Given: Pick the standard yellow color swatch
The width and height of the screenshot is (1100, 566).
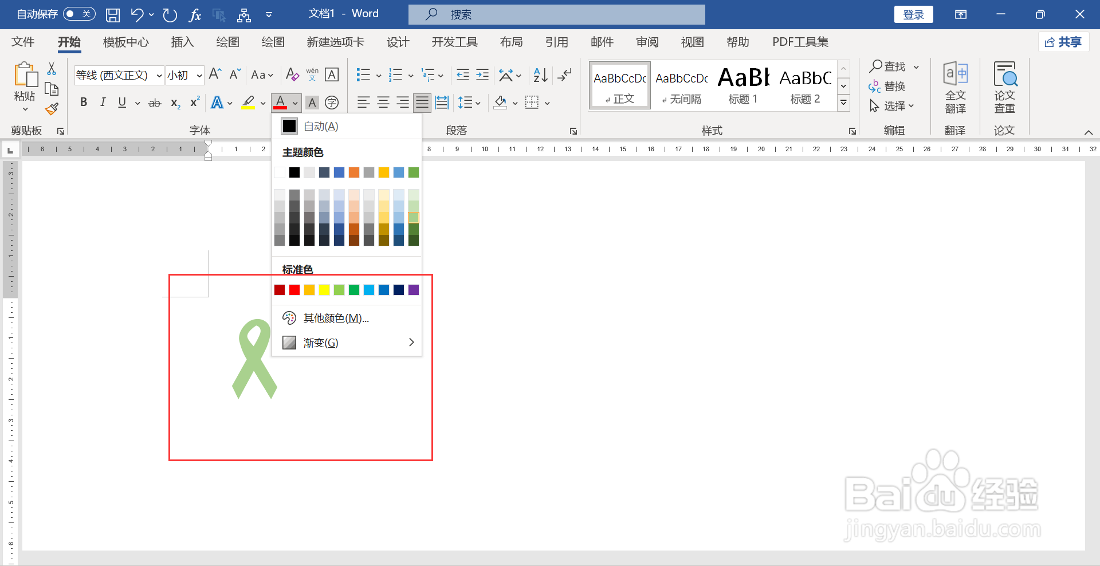Looking at the screenshot, I should [x=324, y=290].
